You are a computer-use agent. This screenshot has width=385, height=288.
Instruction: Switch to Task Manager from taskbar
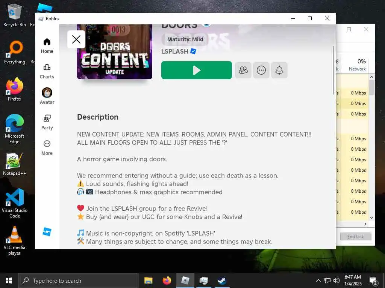click(204, 280)
